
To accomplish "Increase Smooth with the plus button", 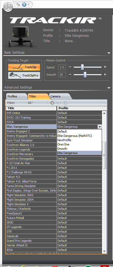I will click(105, 74).
